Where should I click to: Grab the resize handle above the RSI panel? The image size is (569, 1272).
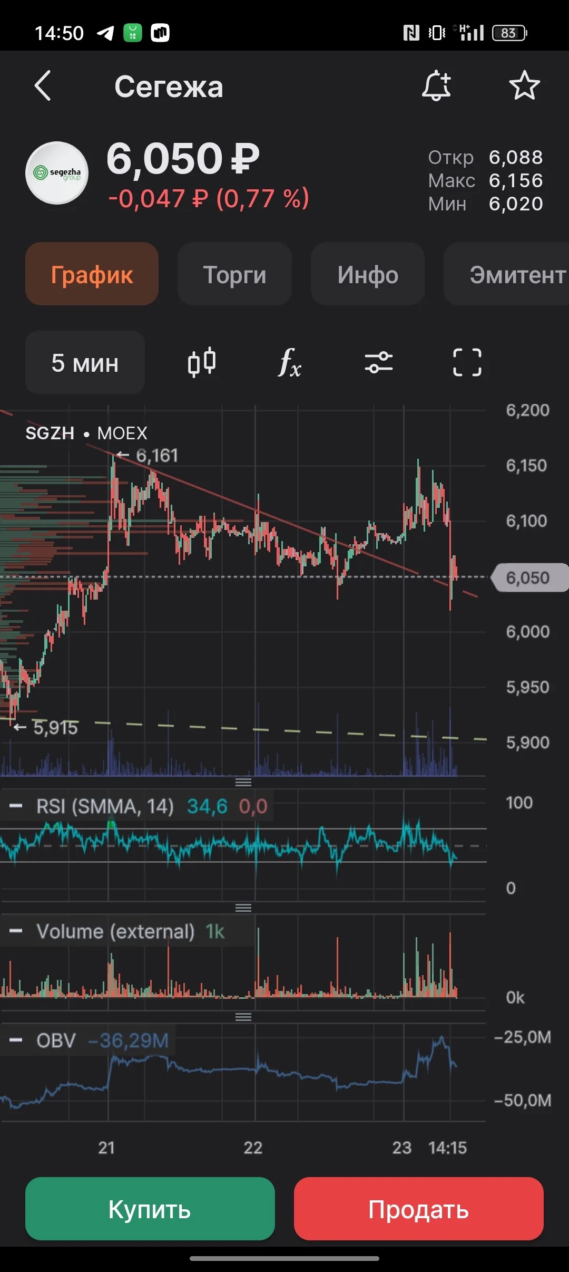tap(243, 782)
